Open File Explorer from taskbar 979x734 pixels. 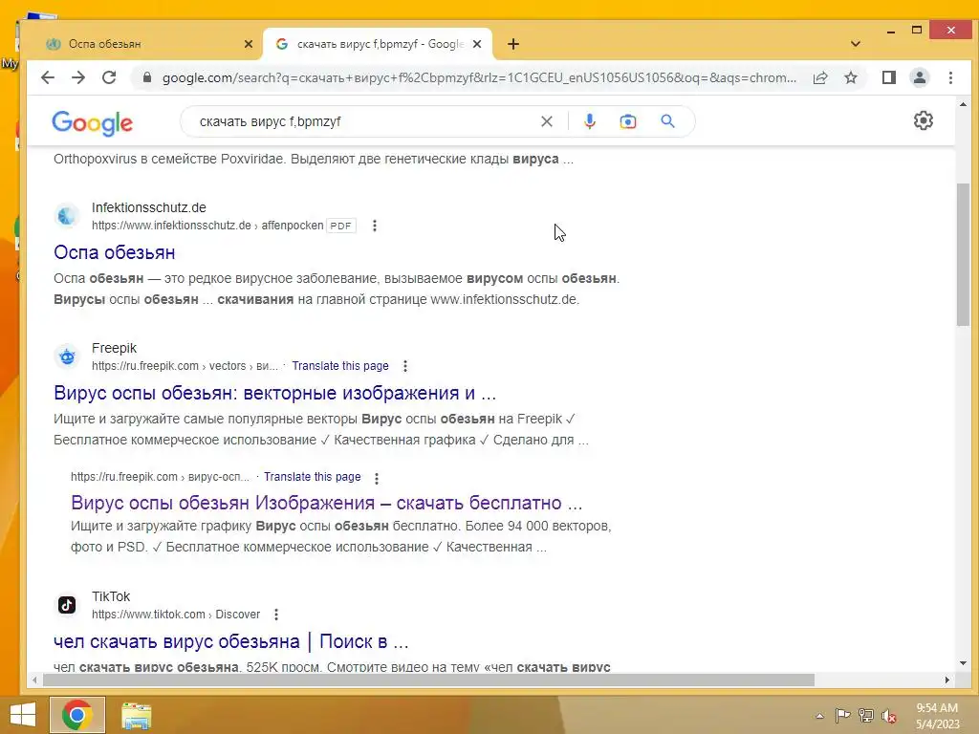click(136, 715)
